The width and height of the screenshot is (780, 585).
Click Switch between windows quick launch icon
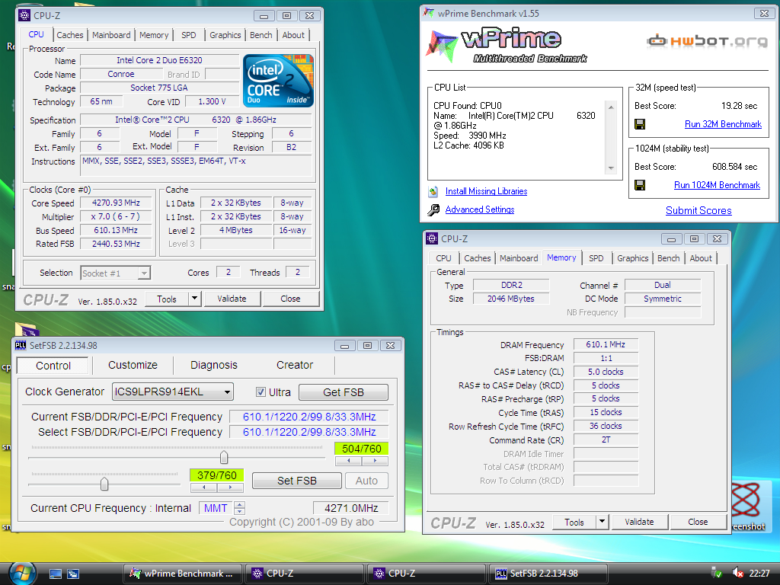pyautogui.click(x=73, y=574)
